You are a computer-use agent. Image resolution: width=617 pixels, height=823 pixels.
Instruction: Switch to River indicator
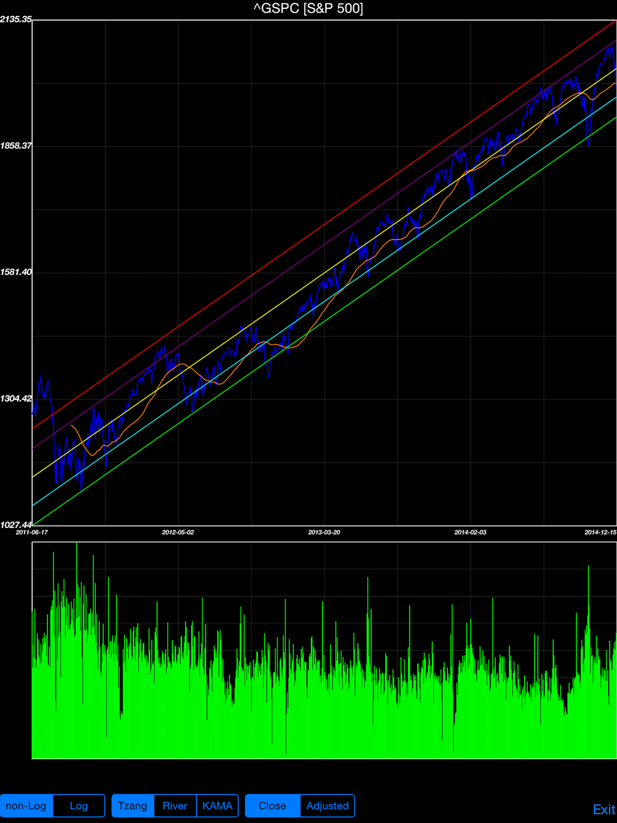(175, 806)
